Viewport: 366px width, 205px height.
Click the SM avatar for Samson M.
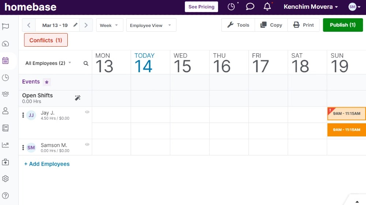(31, 147)
